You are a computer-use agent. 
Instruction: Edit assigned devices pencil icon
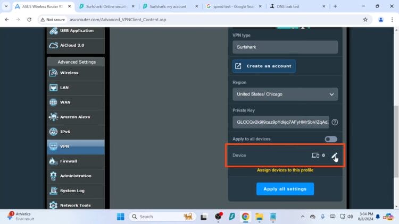334,156
